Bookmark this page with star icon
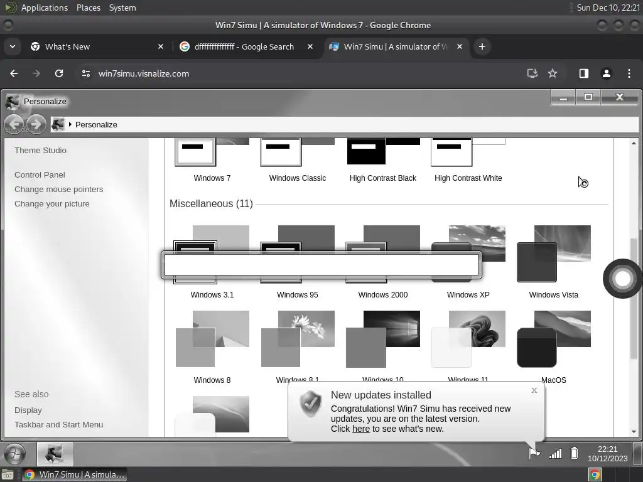Viewport: 643px width, 482px height. (553, 73)
